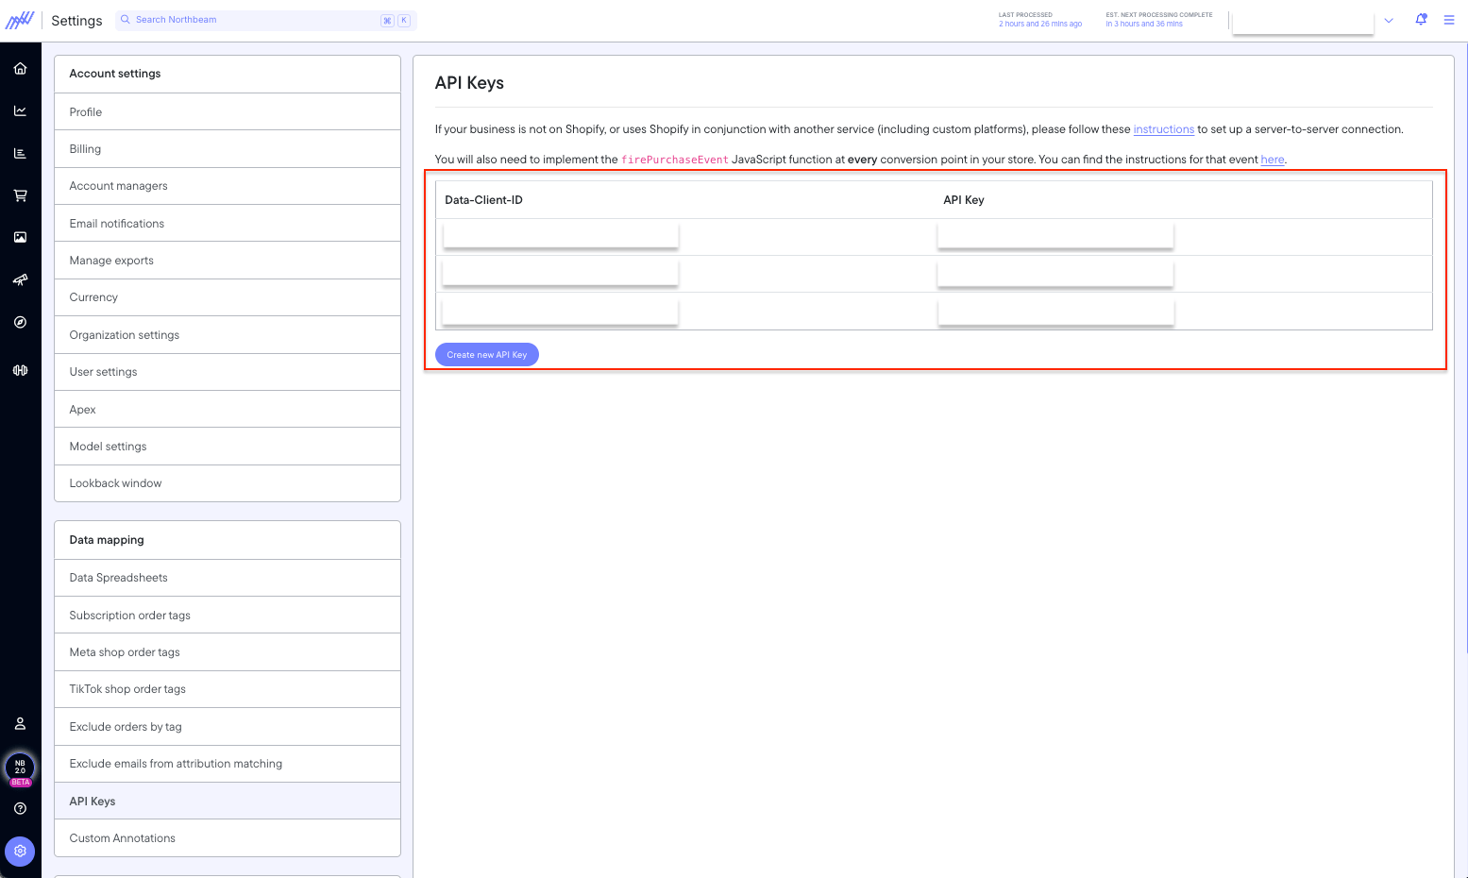This screenshot has height=878, width=1468.
Task: Open the line chart icon in sidebar
Action: pos(20,110)
